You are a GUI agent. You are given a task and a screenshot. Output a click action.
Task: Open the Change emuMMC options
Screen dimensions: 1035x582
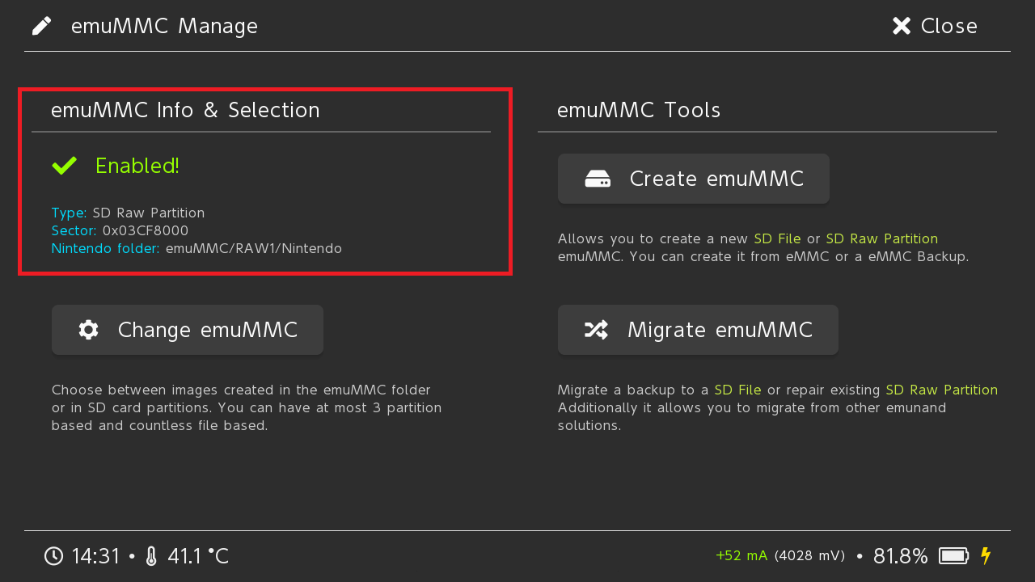(x=188, y=330)
